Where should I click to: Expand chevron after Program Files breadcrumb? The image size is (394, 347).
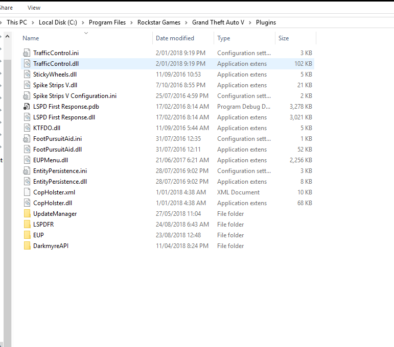coord(131,22)
